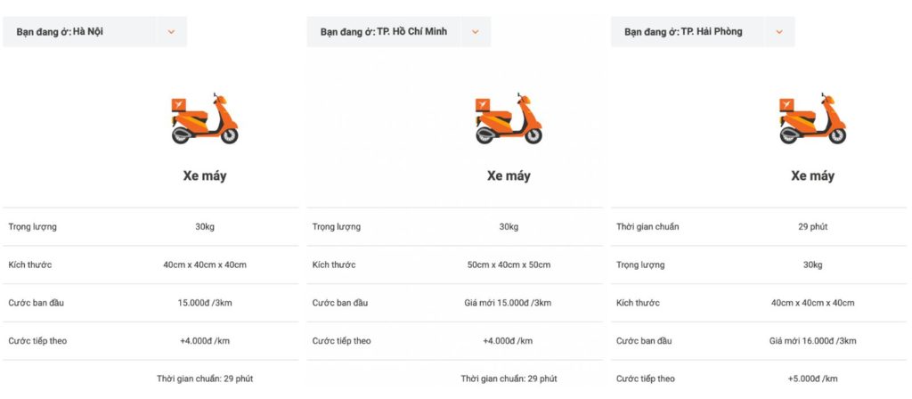Click 'Trọng lượng' label in Hà Nội table

[32, 227]
